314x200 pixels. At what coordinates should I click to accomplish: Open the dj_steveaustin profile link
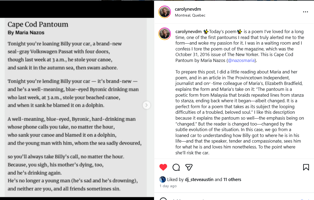[x=199, y=179]
